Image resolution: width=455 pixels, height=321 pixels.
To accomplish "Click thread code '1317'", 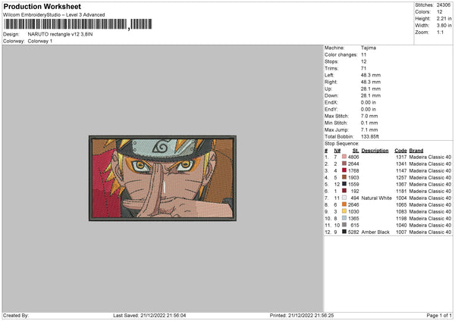I will 401,157.
